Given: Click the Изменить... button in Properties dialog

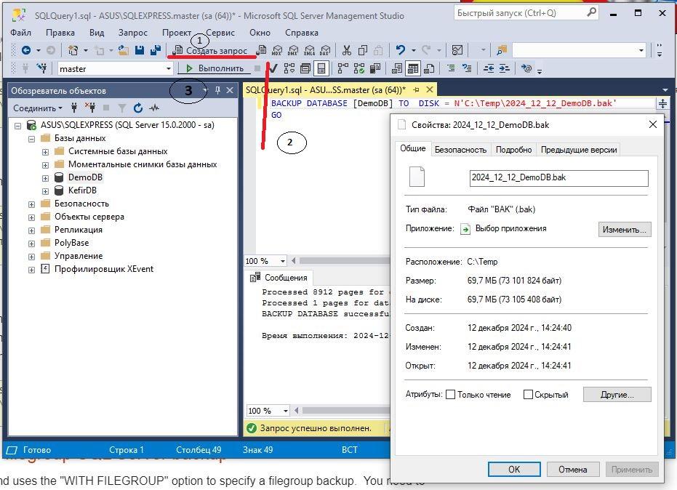Looking at the screenshot, I should click(625, 229).
